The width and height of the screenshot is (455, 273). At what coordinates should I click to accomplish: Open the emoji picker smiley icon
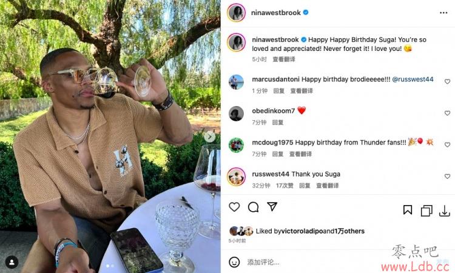pyautogui.click(x=234, y=262)
